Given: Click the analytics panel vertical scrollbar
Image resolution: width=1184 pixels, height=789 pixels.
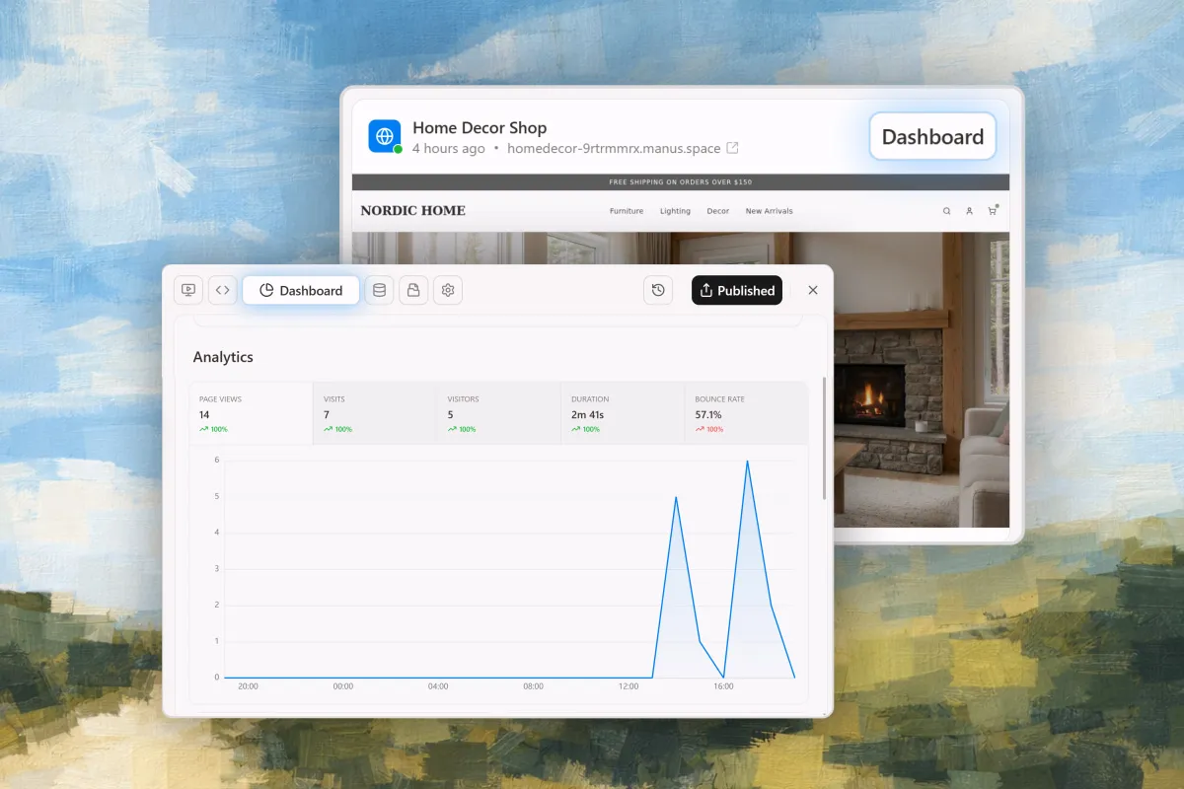Looking at the screenshot, I should (x=825, y=439).
